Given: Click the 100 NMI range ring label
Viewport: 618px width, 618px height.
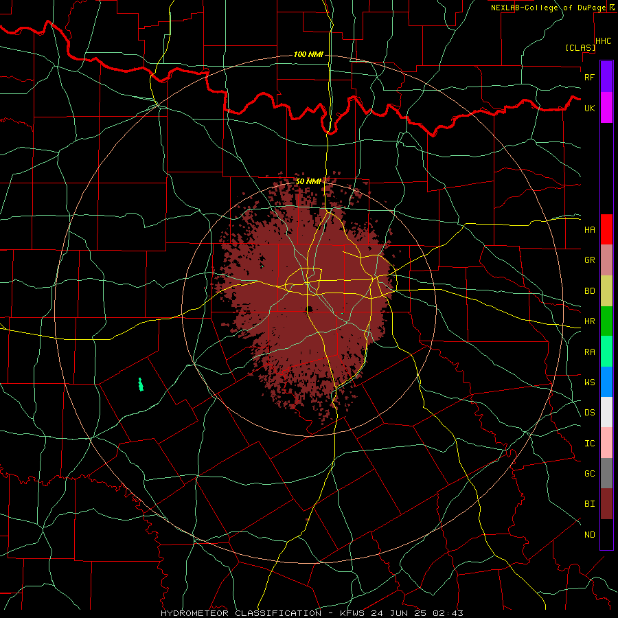Looking at the screenshot, I should click(308, 54).
